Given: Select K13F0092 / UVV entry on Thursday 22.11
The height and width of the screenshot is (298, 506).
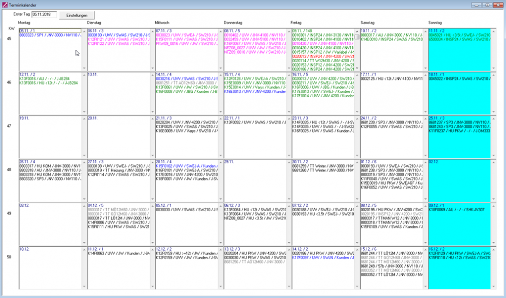Looking at the screenshot, I should tap(253, 122).
